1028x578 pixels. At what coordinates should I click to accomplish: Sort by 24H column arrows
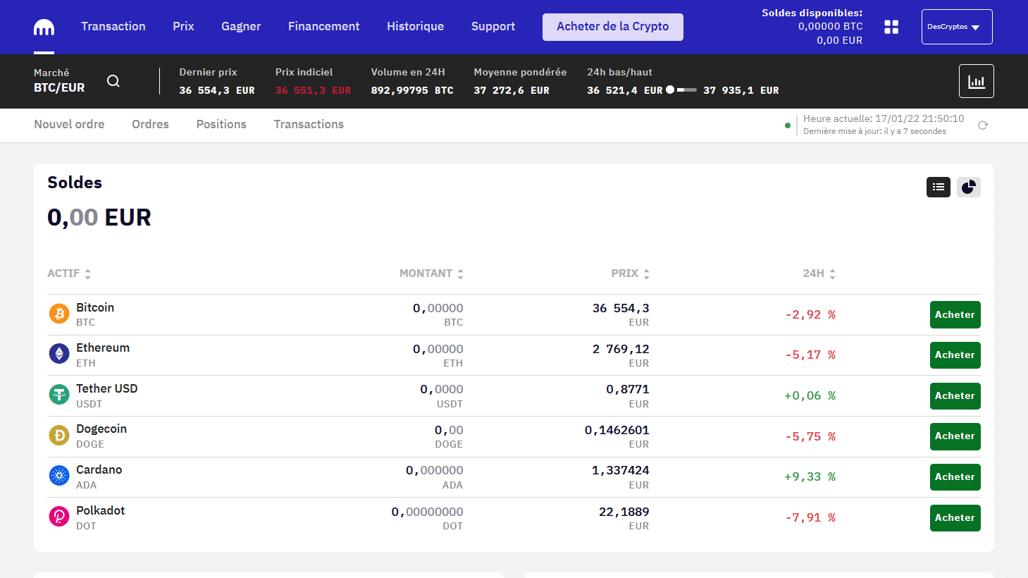(832, 274)
